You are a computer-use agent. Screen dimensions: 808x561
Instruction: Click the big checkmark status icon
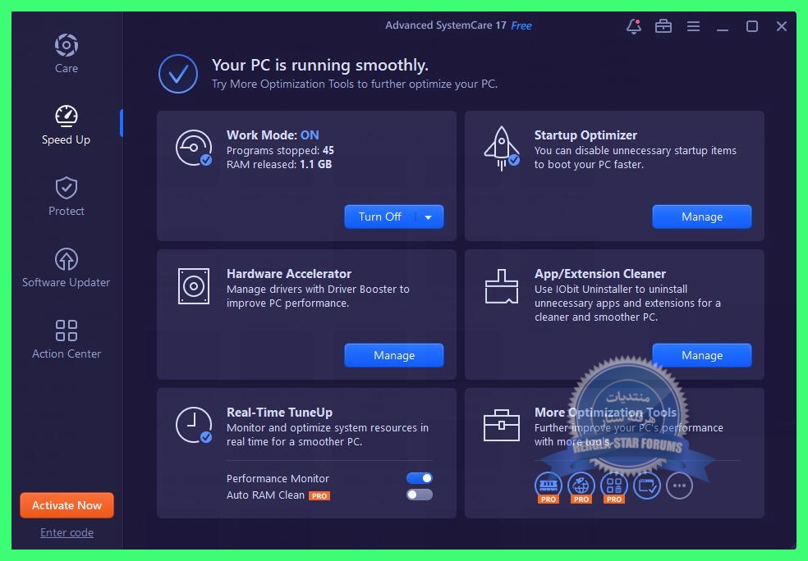(178, 74)
